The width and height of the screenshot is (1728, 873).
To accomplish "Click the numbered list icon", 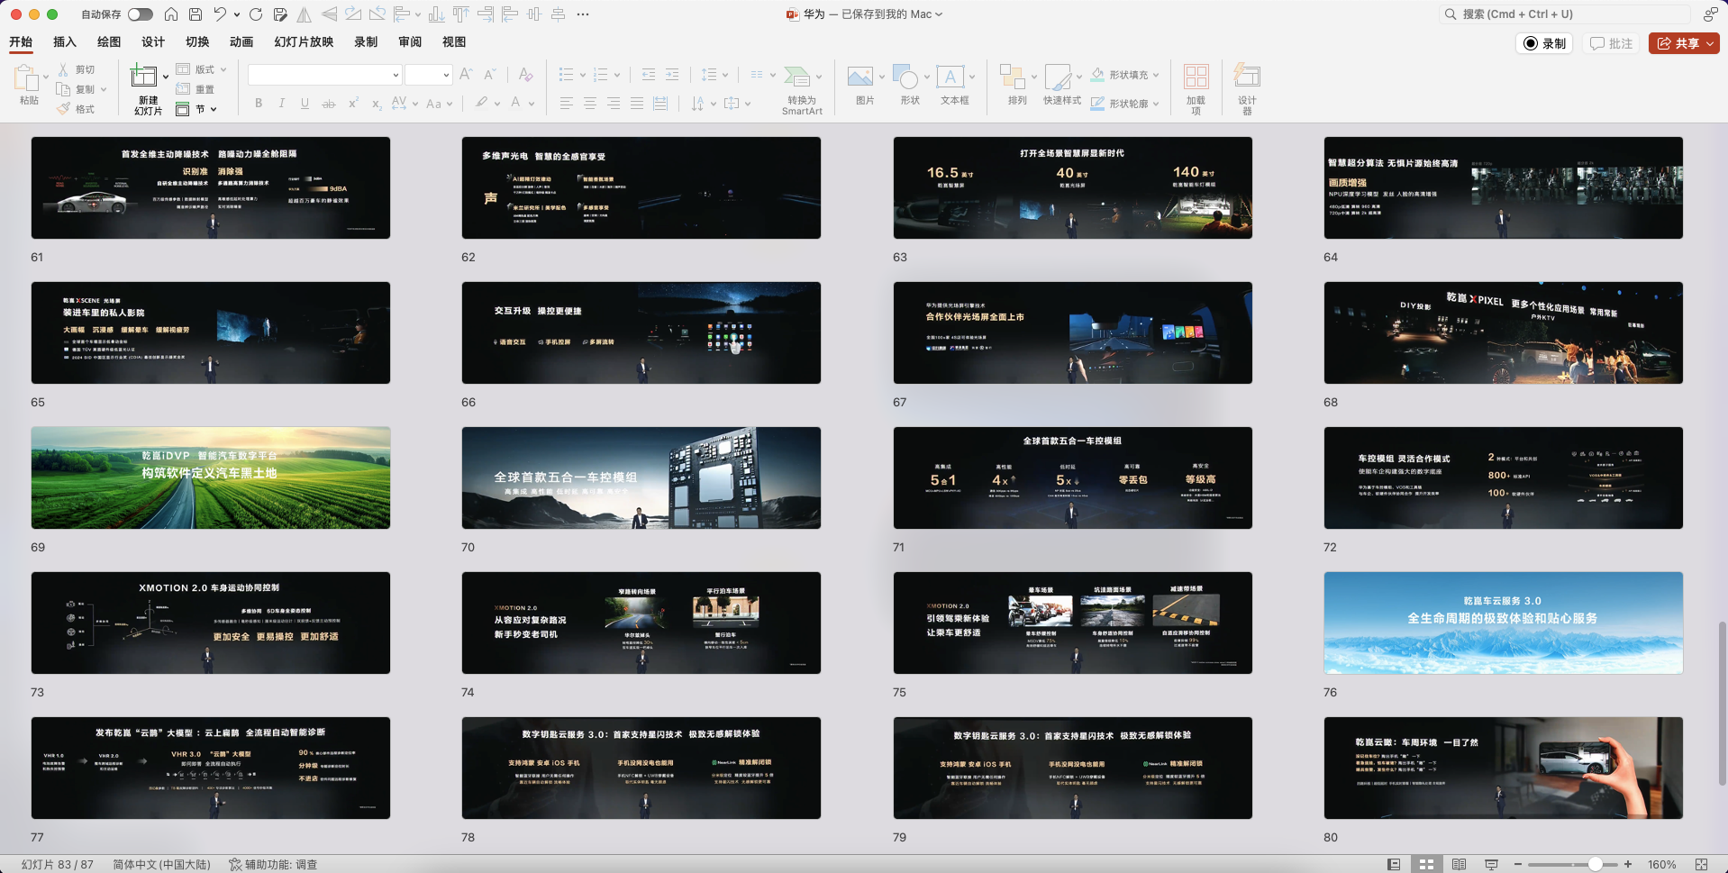I will [x=601, y=75].
